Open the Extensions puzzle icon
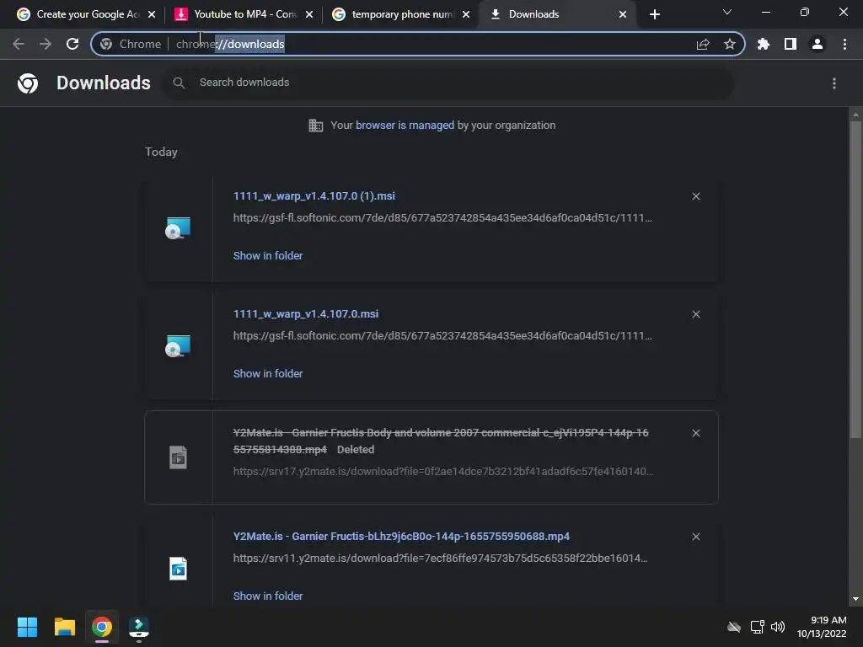The width and height of the screenshot is (863, 647). pos(764,44)
